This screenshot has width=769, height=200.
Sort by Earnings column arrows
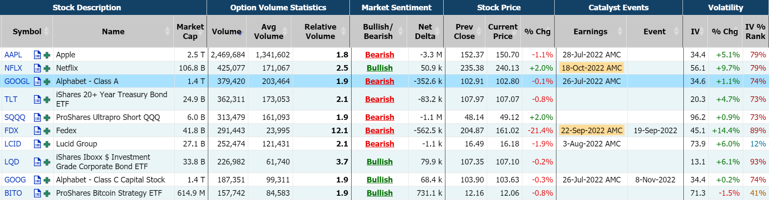click(620, 31)
